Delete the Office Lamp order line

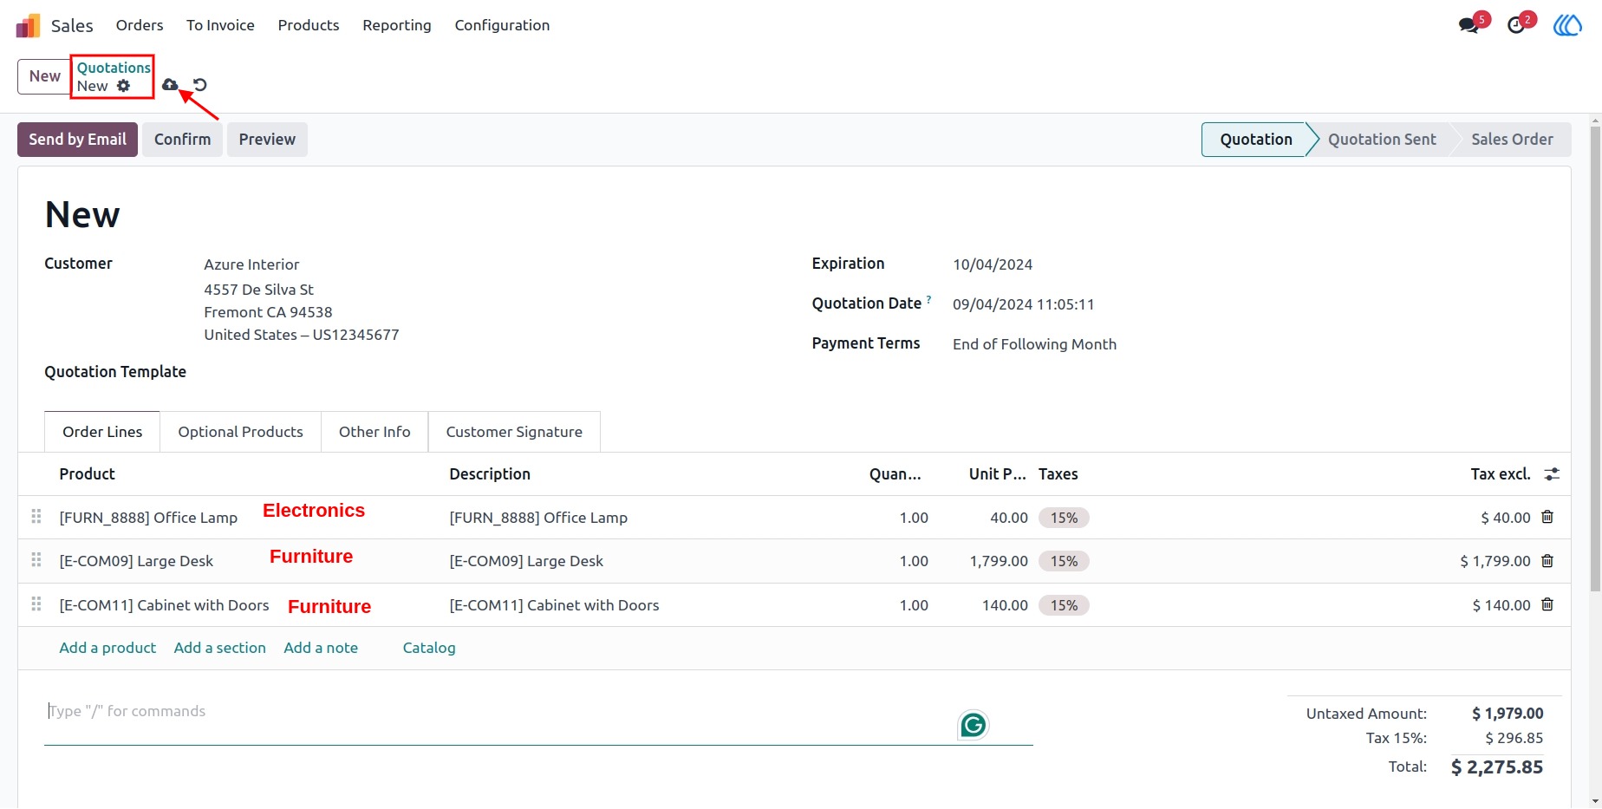[x=1547, y=517]
